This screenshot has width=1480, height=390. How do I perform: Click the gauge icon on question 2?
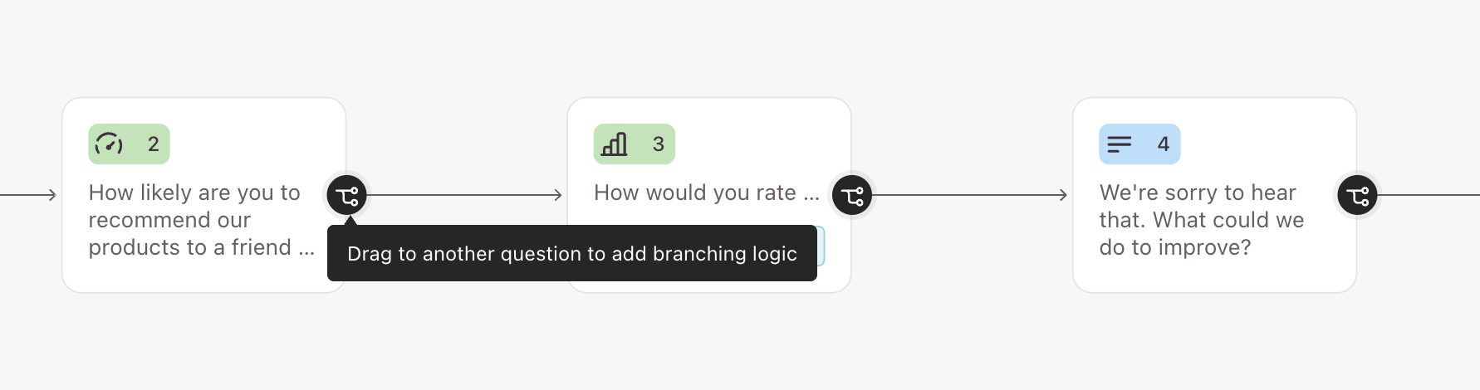[x=109, y=144]
